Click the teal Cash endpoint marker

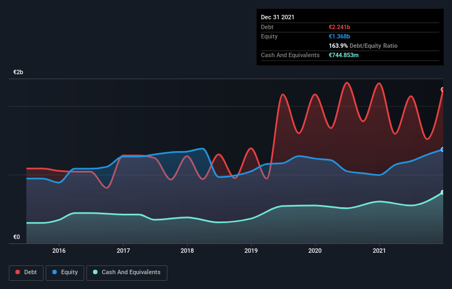tap(443, 192)
